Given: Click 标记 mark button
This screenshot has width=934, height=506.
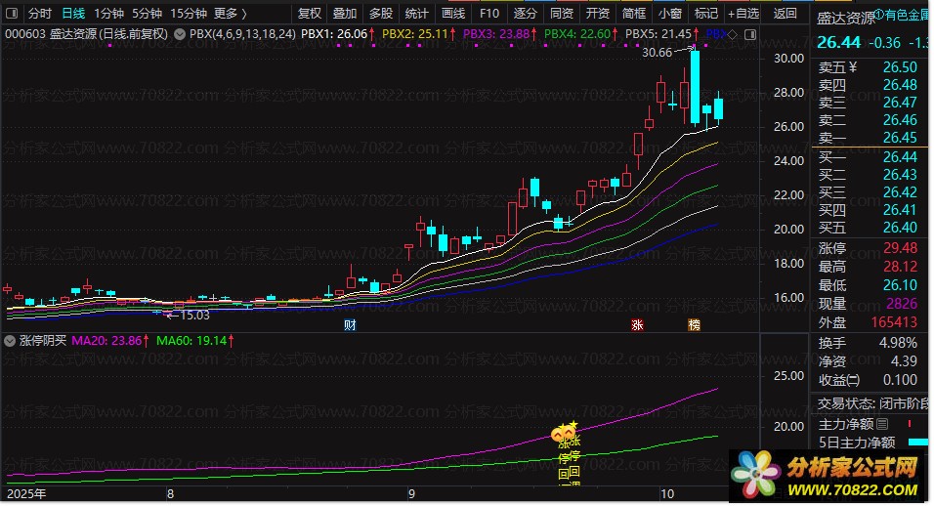Looking at the screenshot, I should click(x=705, y=13).
